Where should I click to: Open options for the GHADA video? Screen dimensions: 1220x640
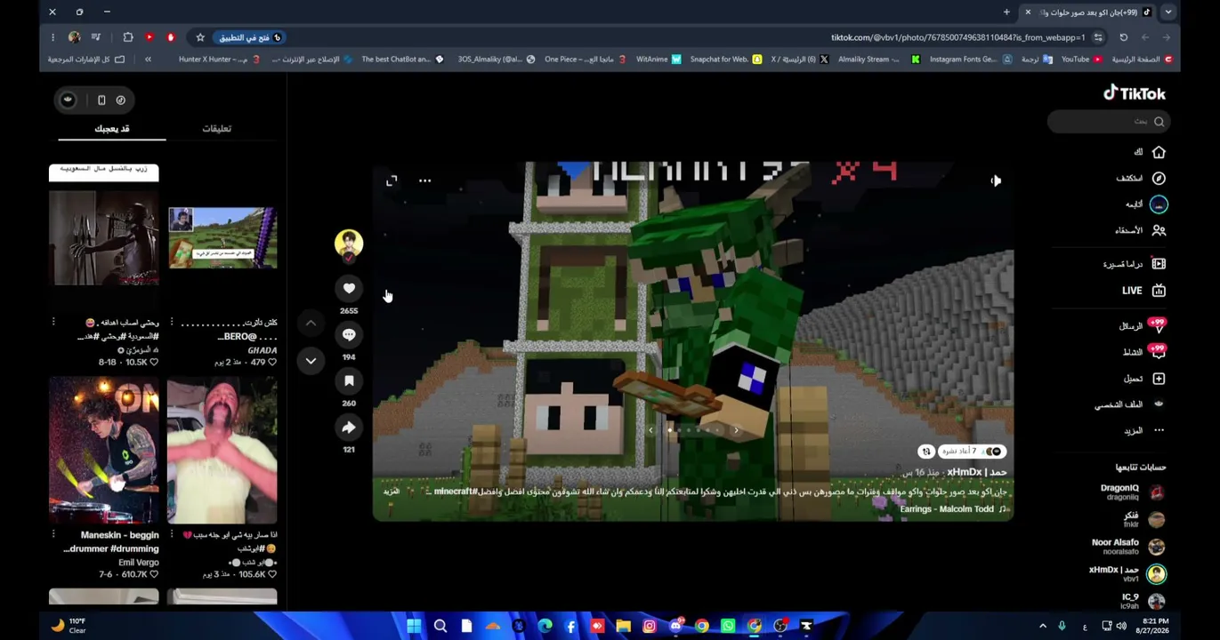coord(172,323)
